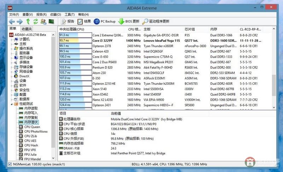Select the CPU Queen benchmark
Screen dimensions: 283x172
click(32, 127)
